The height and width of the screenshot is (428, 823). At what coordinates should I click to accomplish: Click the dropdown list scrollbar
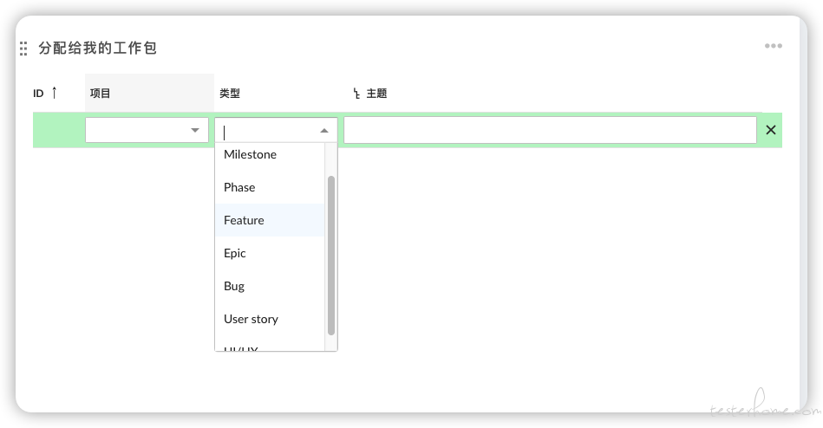tap(331, 256)
